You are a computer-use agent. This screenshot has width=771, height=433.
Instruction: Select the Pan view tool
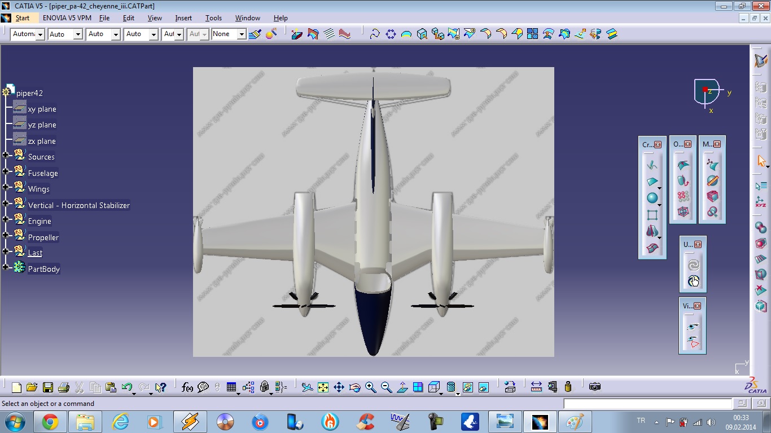point(339,387)
